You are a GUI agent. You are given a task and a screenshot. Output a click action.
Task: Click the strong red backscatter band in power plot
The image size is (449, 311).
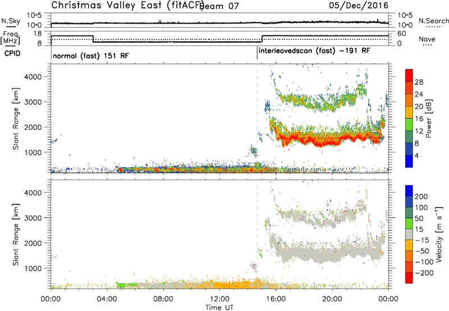tap(329, 139)
